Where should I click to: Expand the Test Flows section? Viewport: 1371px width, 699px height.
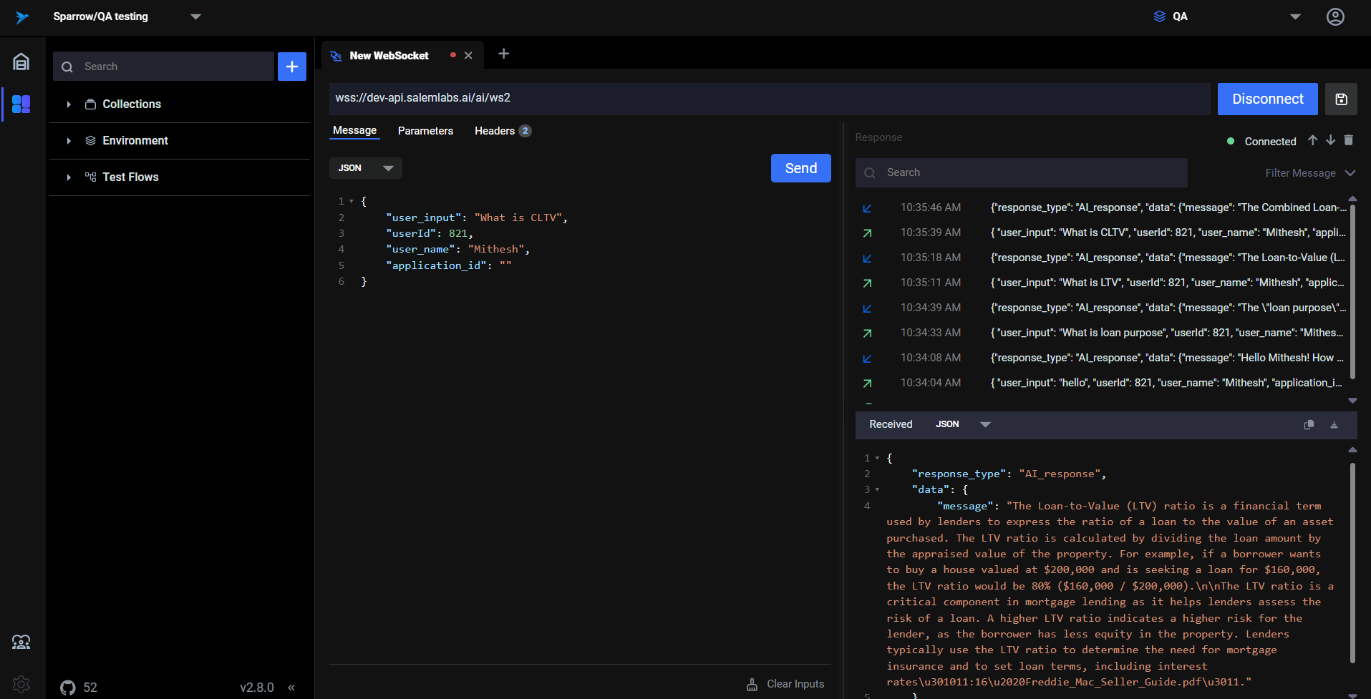[69, 177]
